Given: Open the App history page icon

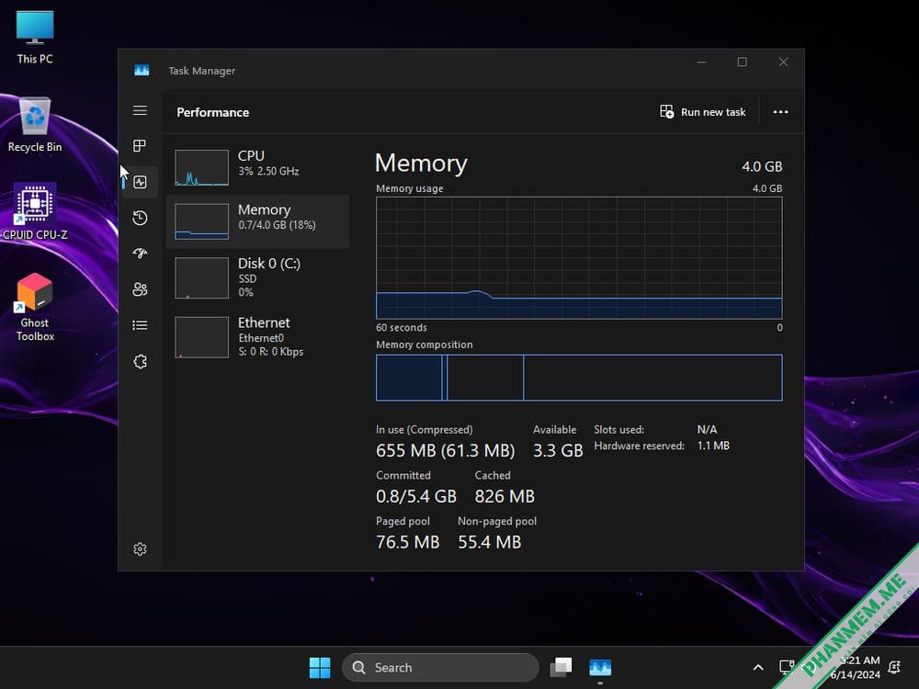Looking at the screenshot, I should pos(140,218).
